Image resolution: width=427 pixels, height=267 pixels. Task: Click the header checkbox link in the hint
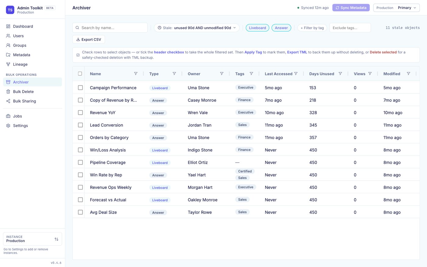point(169,52)
